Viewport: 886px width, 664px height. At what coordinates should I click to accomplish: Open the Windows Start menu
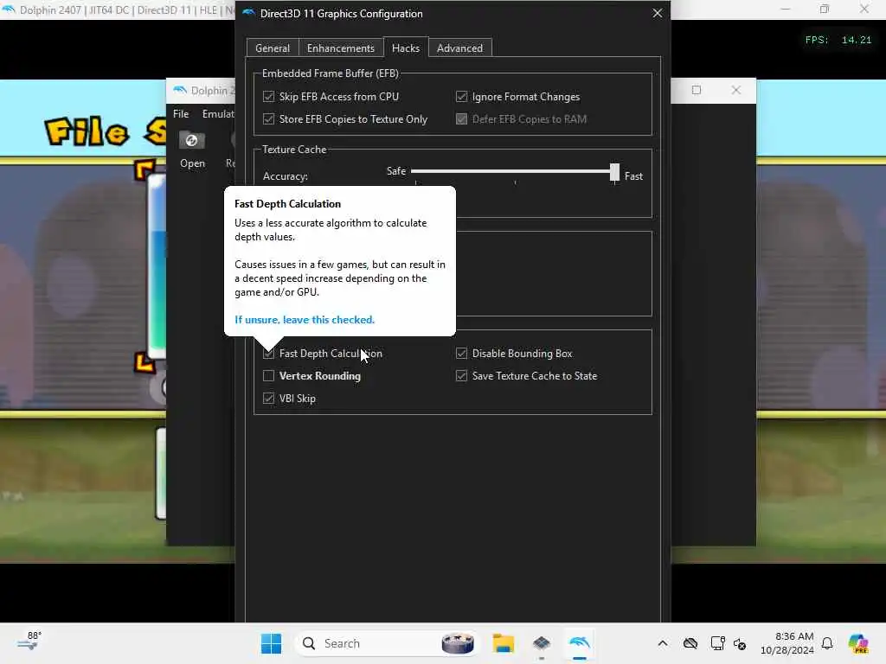pos(271,643)
